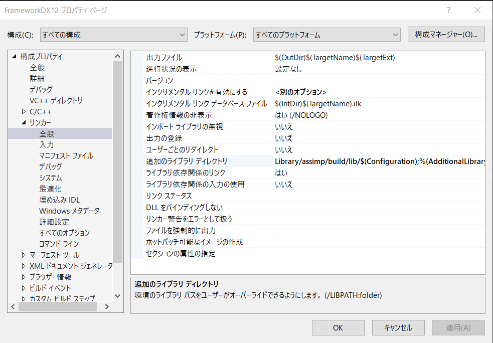Confirm with the OK button
Screen dimensions: 493x343
[x=338, y=327]
